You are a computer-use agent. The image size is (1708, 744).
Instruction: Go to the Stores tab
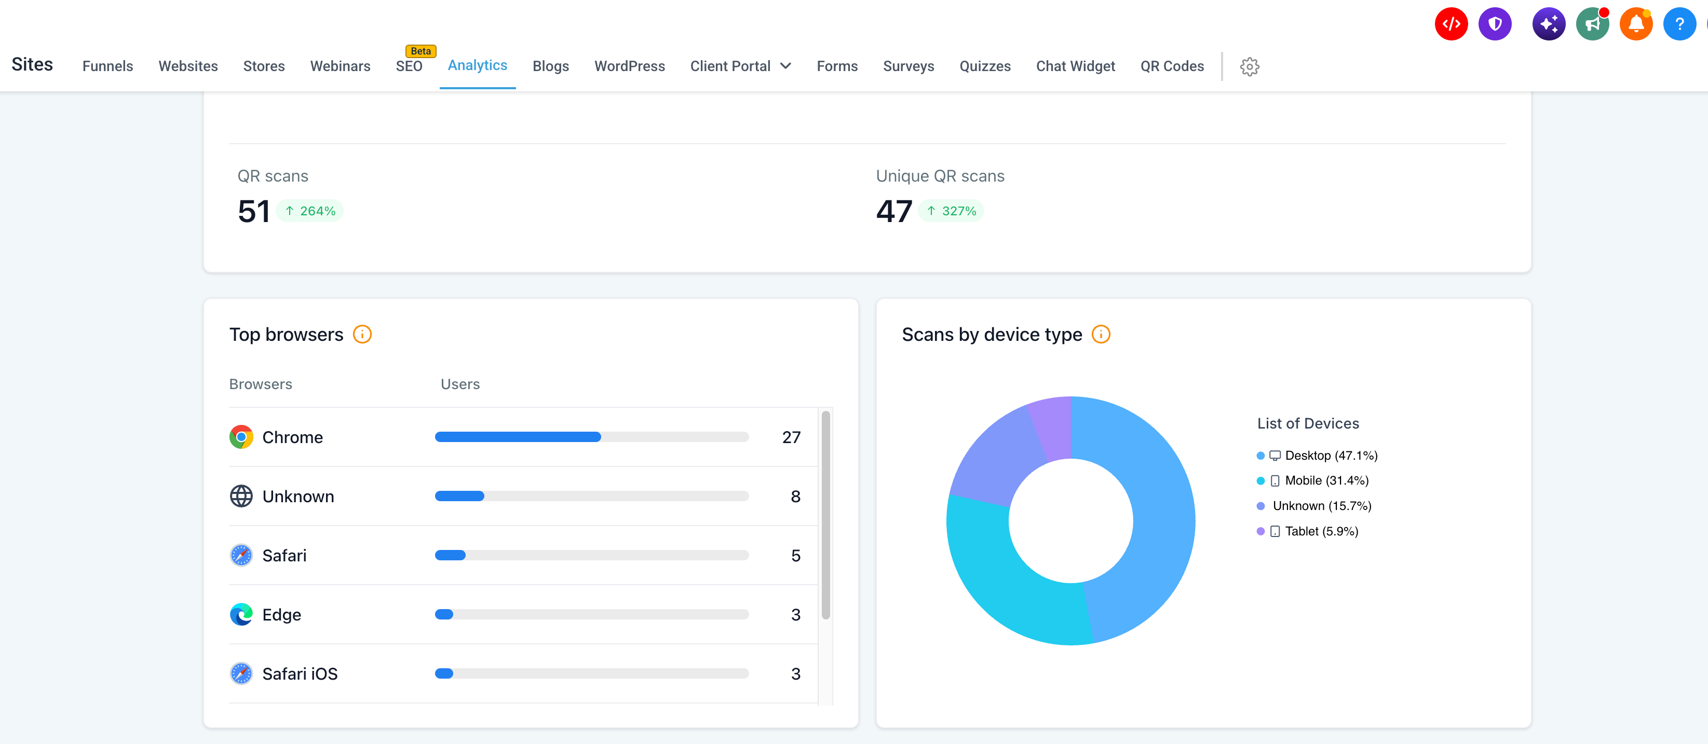pyautogui.click(x=264, y=66)
